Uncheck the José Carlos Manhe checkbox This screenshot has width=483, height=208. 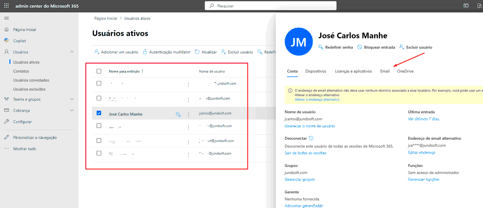pos(99,113)
